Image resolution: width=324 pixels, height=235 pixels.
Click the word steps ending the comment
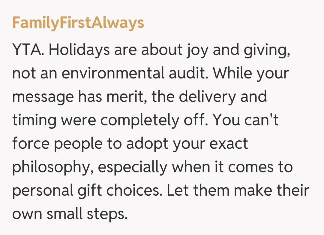click(x=106, y=214)
